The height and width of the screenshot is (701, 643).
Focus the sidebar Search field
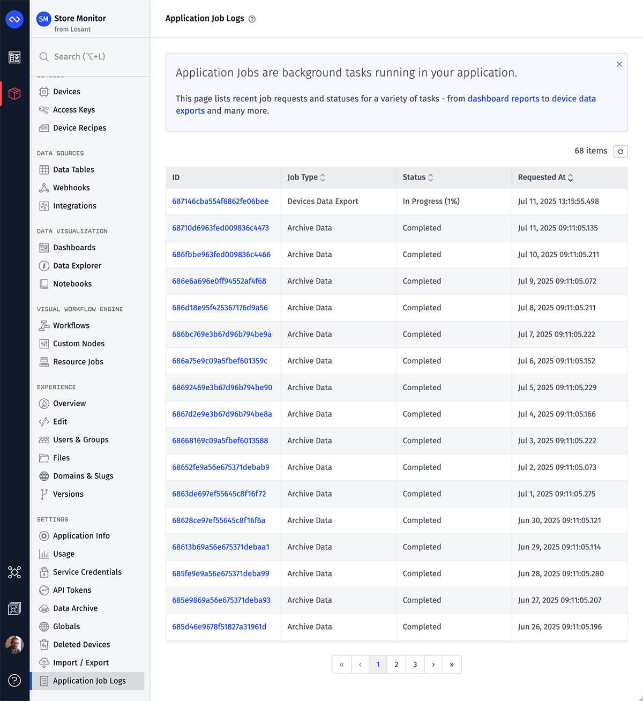pyautogui.click(x=90, y=57)
